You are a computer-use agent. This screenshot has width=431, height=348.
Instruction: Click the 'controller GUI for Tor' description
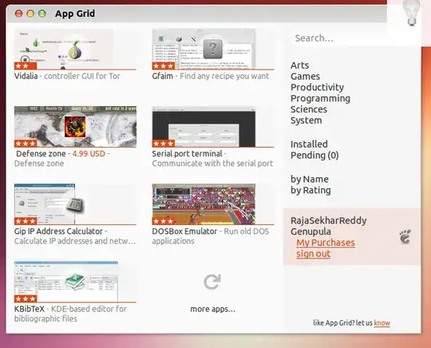(x=82, y=76)
